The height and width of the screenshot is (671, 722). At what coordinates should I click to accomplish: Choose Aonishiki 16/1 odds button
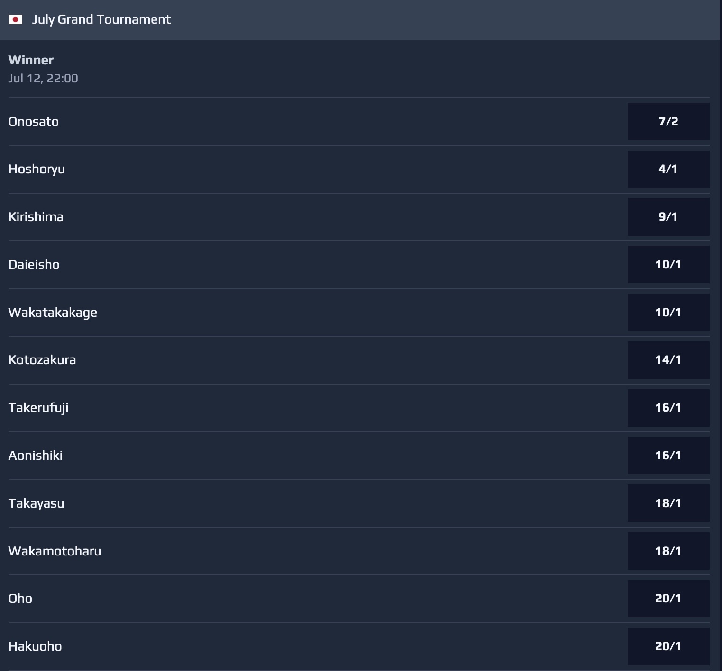click(x=668, y=456)
